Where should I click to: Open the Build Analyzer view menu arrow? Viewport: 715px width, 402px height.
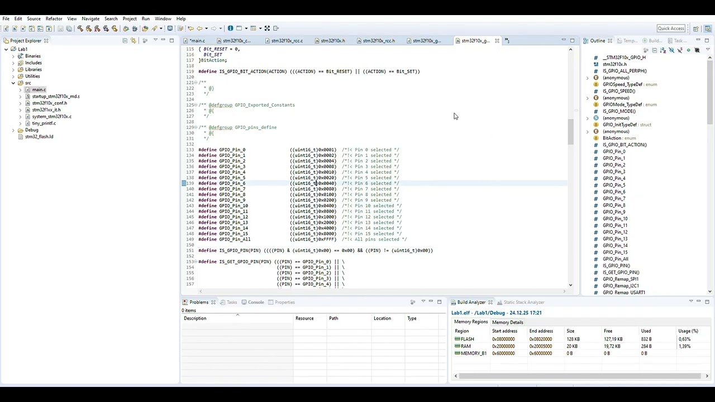[x=690, y=302]
